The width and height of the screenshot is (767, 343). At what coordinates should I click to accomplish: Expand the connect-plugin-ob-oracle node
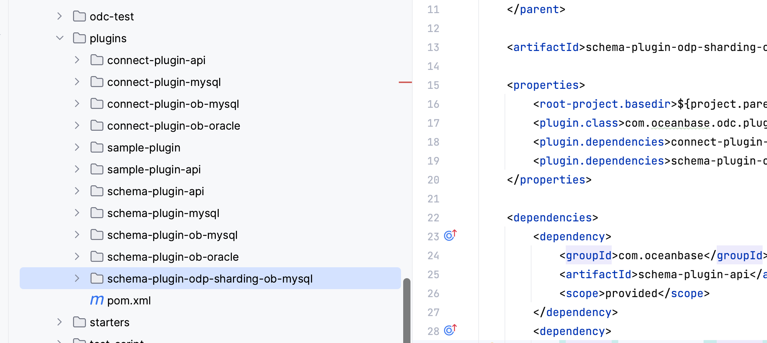(x=77, y=126)
